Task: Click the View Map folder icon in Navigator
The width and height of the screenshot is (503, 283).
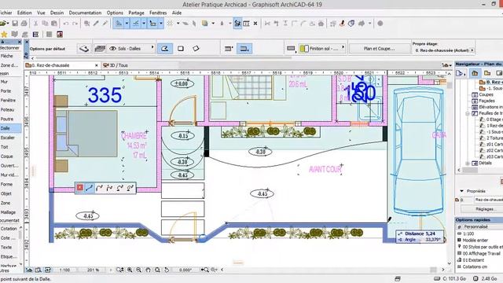Action: [487, 73]
